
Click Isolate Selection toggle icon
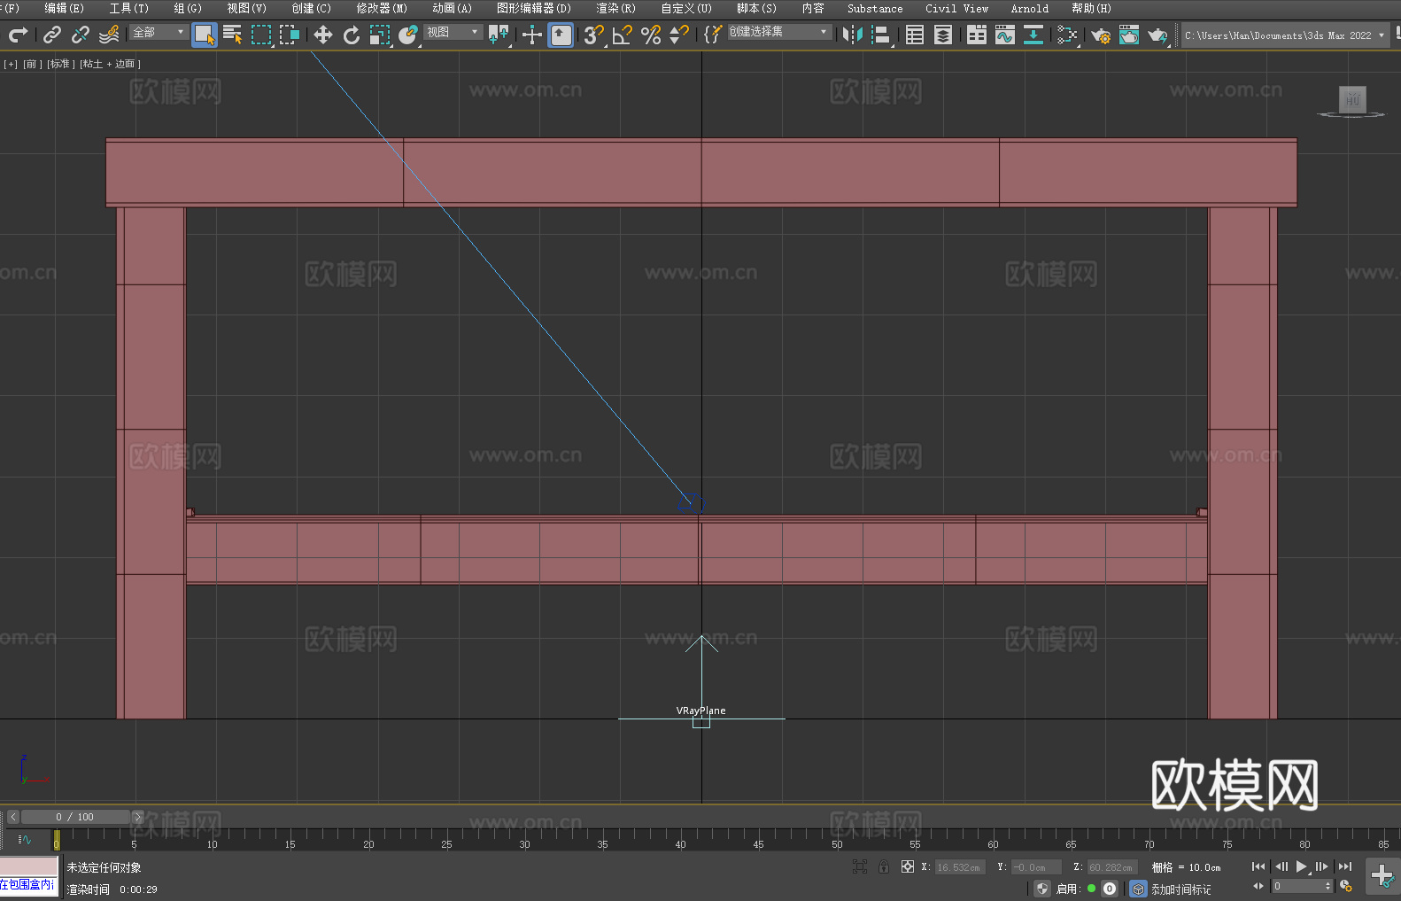[859, 867]
